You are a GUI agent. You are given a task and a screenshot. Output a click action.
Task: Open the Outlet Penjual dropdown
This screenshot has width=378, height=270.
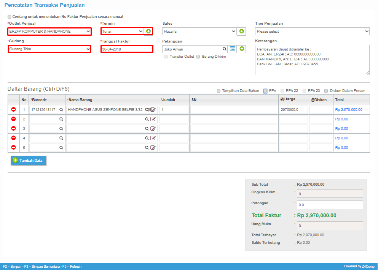[49, 32]
